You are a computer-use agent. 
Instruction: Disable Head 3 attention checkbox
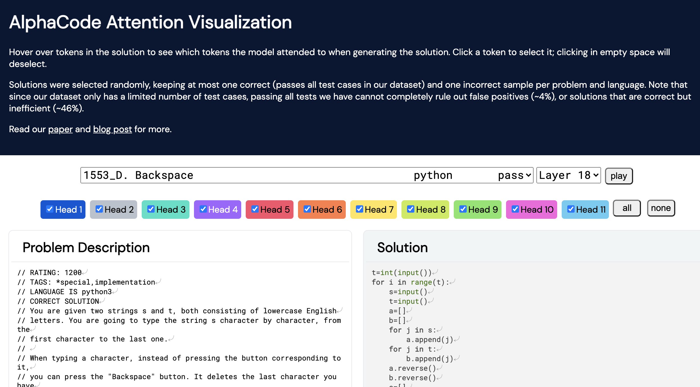point(151,209)
